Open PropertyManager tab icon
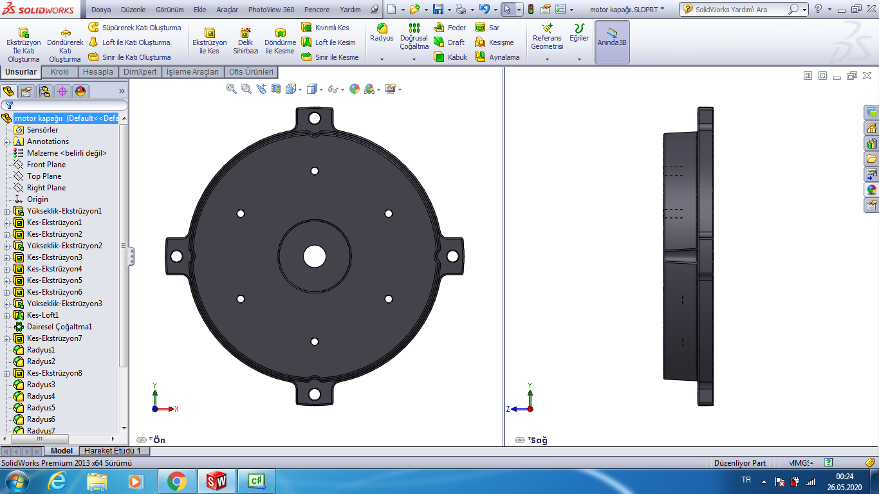This screenshot has height=494, width=879. click(26, 91)
